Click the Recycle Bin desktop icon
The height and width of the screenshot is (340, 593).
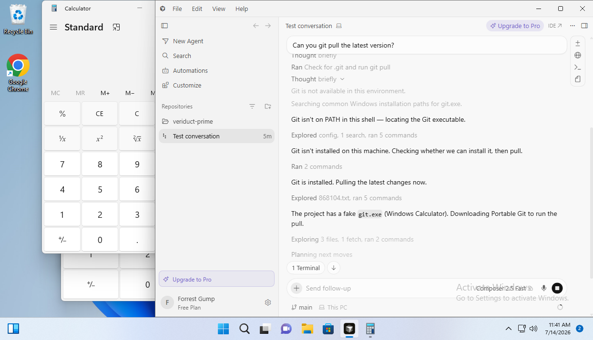pos(18,20)
